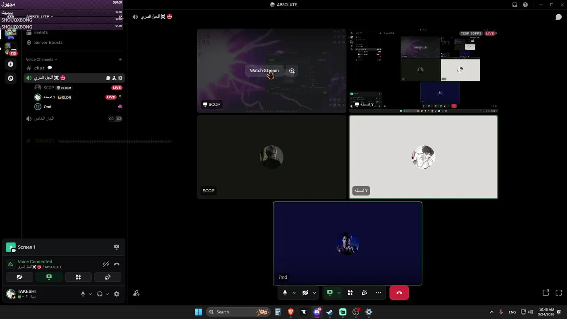Select the 7md participant tile
The image size is (567, 319).
pyautogui.click(x=348, y=244)
